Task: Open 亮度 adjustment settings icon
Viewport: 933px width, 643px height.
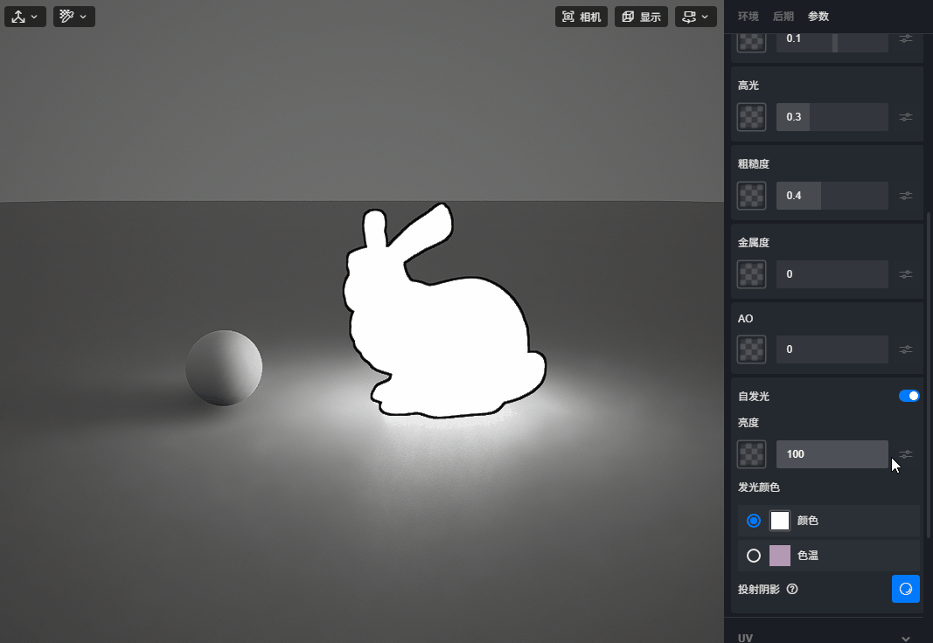Action: pos(906,454)
